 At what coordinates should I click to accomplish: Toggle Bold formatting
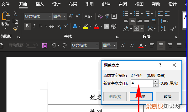pyautogui.click(x=27, y=26)
